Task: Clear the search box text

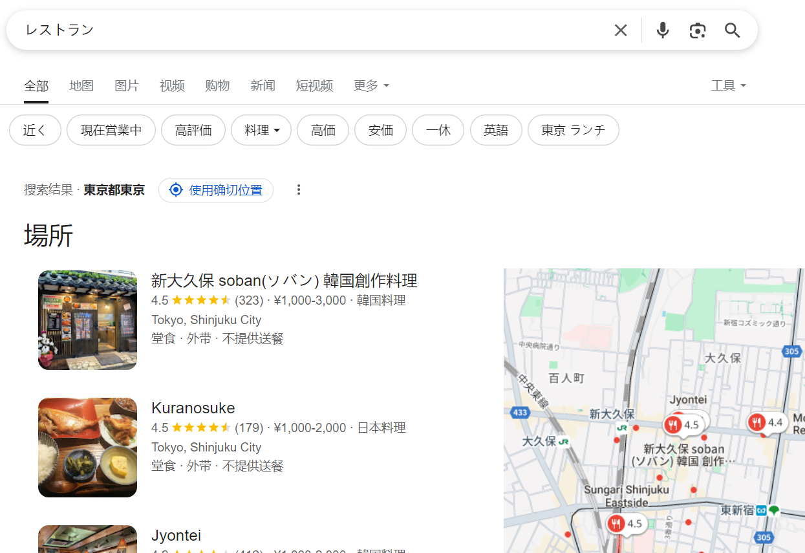Action: click(621, 30)
